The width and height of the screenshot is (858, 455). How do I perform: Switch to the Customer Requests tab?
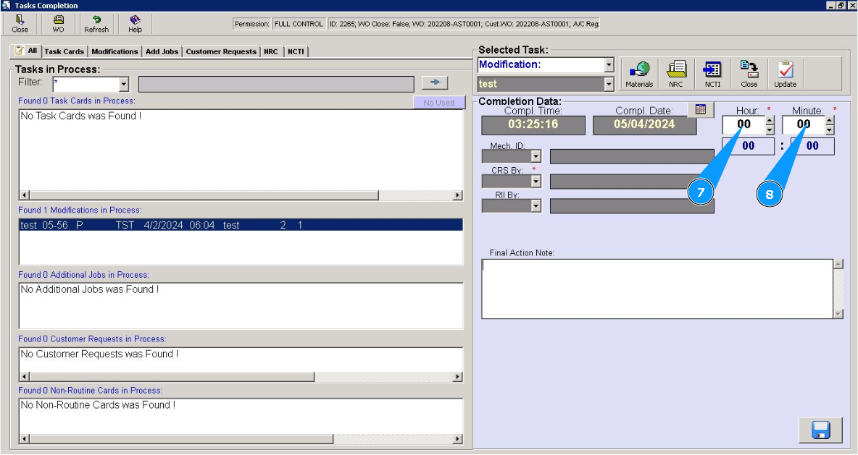click(221, 51)
